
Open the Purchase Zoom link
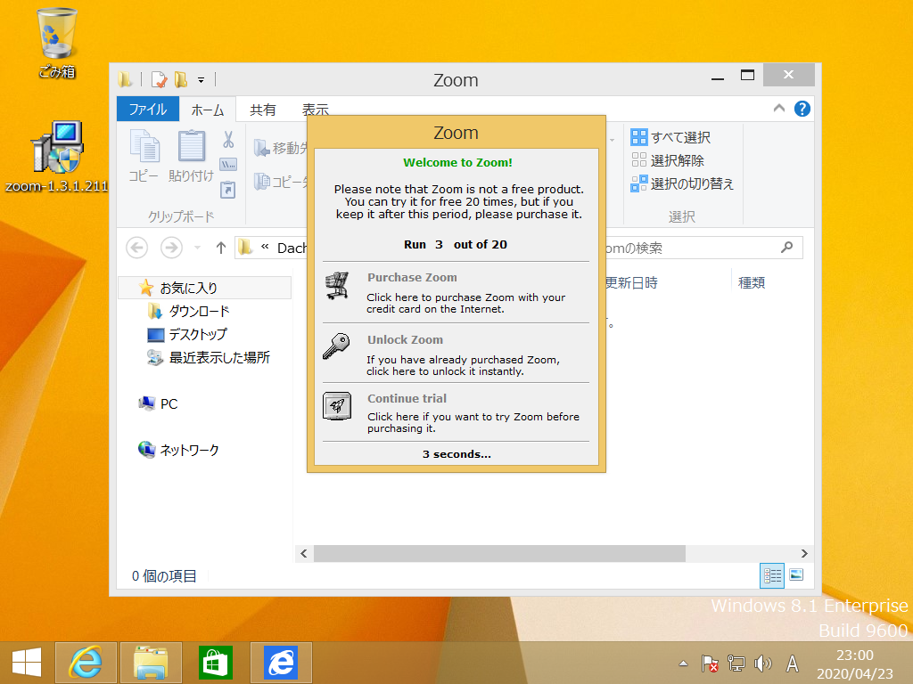click(x=412, y=278)
